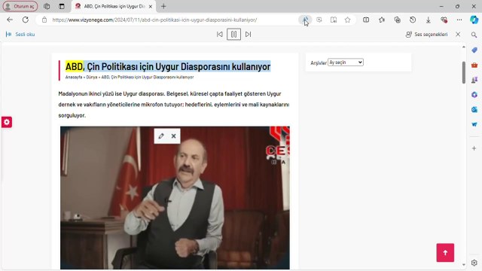Open sidebar Microsoft 365 icon
Image resolution: width=482 pixels, height=271 pixels.
pyautogui.click(x=474, y=95)
